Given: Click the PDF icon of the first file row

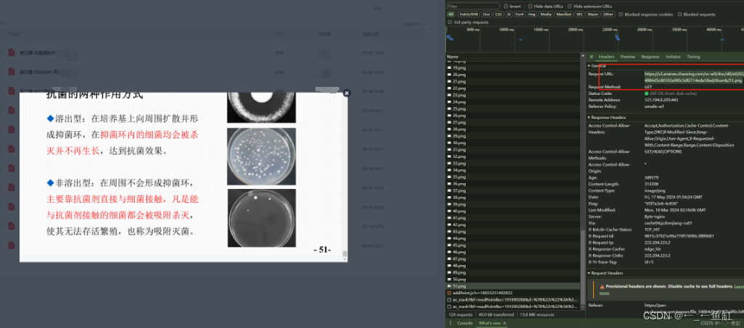Looking at the screenshot, I should 12,53.
